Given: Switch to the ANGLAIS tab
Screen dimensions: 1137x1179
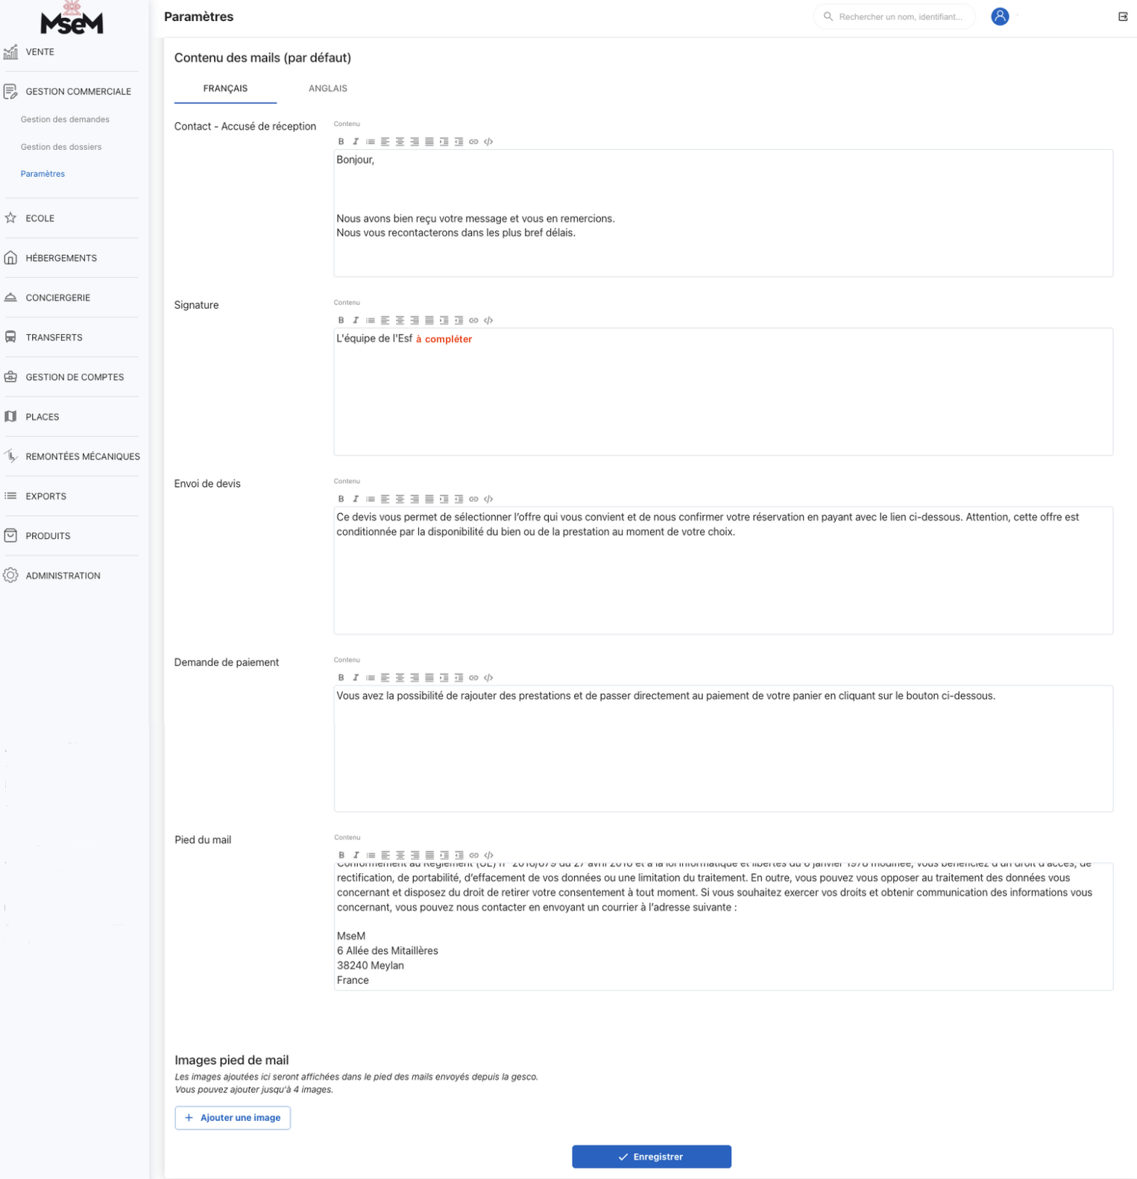Looking at the screenshot, I should click(327, 89).
